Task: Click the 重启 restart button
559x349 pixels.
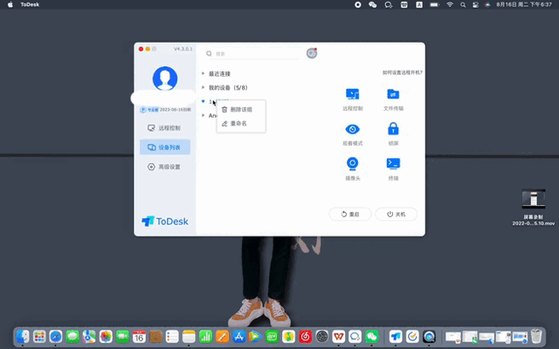Action: [349, 214]
